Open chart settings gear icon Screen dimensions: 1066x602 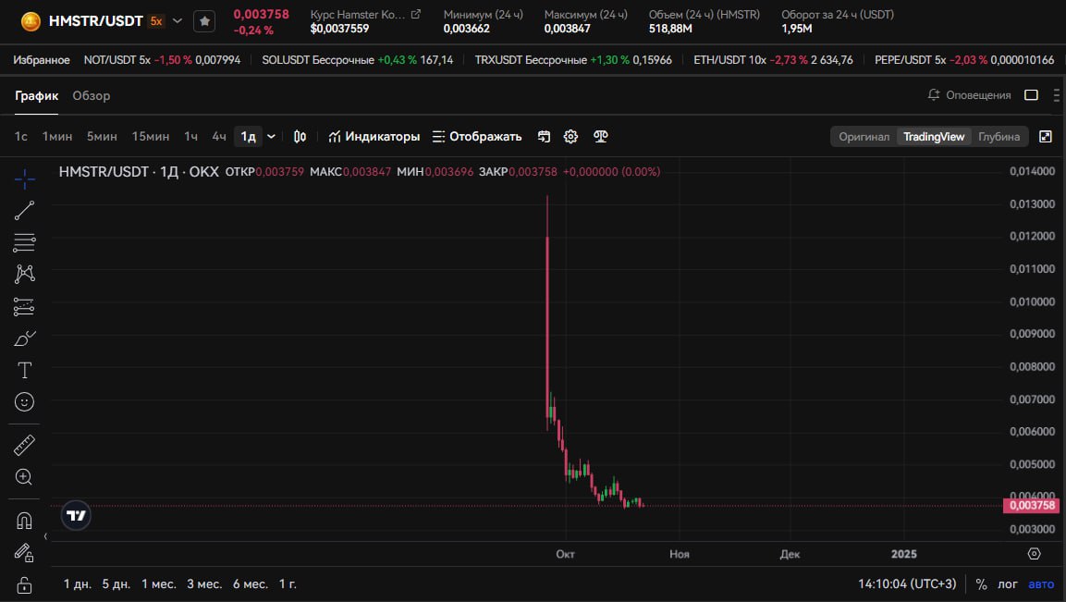[571, 137]
